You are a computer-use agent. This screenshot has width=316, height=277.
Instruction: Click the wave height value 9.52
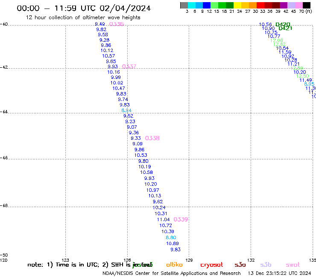tap(129, 116)
